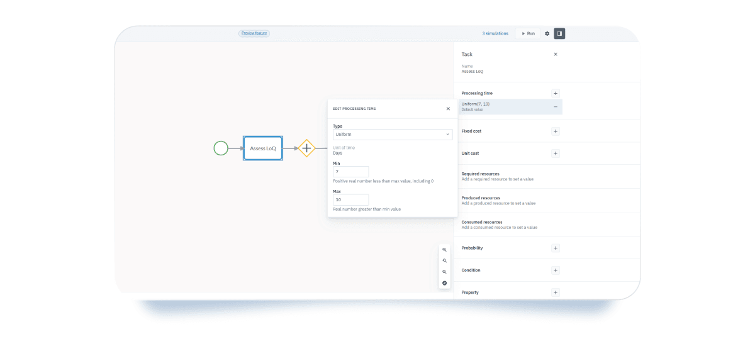The width and height of the screenshot is (755, 339).
Task: Close the Task properties panel
Action: point(556,54)
